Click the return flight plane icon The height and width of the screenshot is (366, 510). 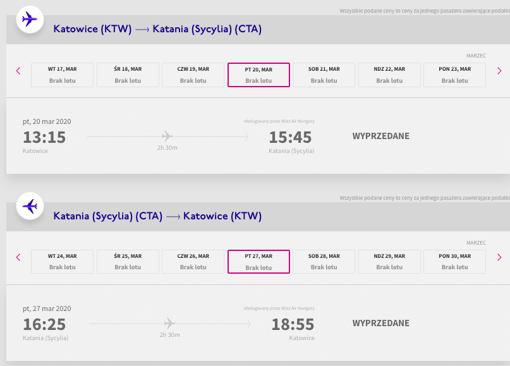point(30,206)
